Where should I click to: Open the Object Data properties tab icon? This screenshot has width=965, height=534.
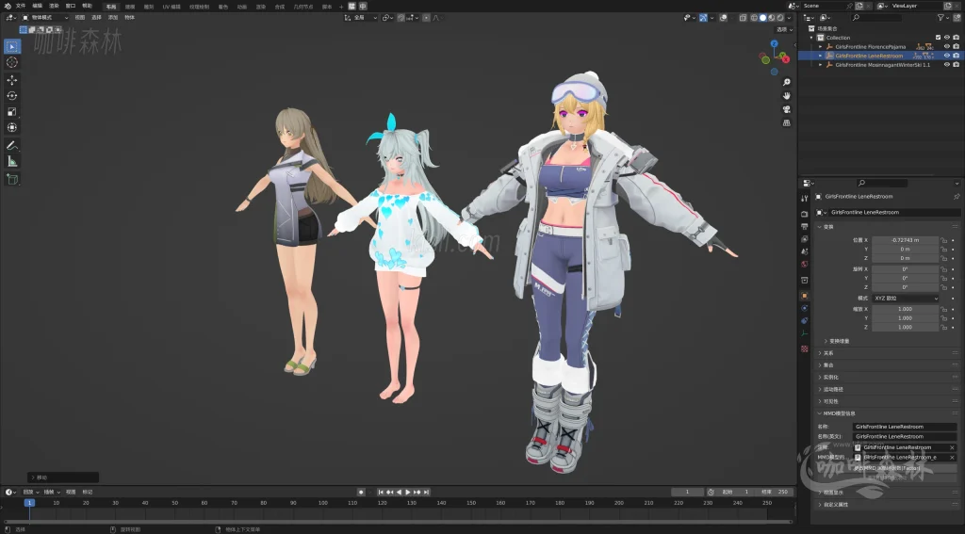coord(805,333)
